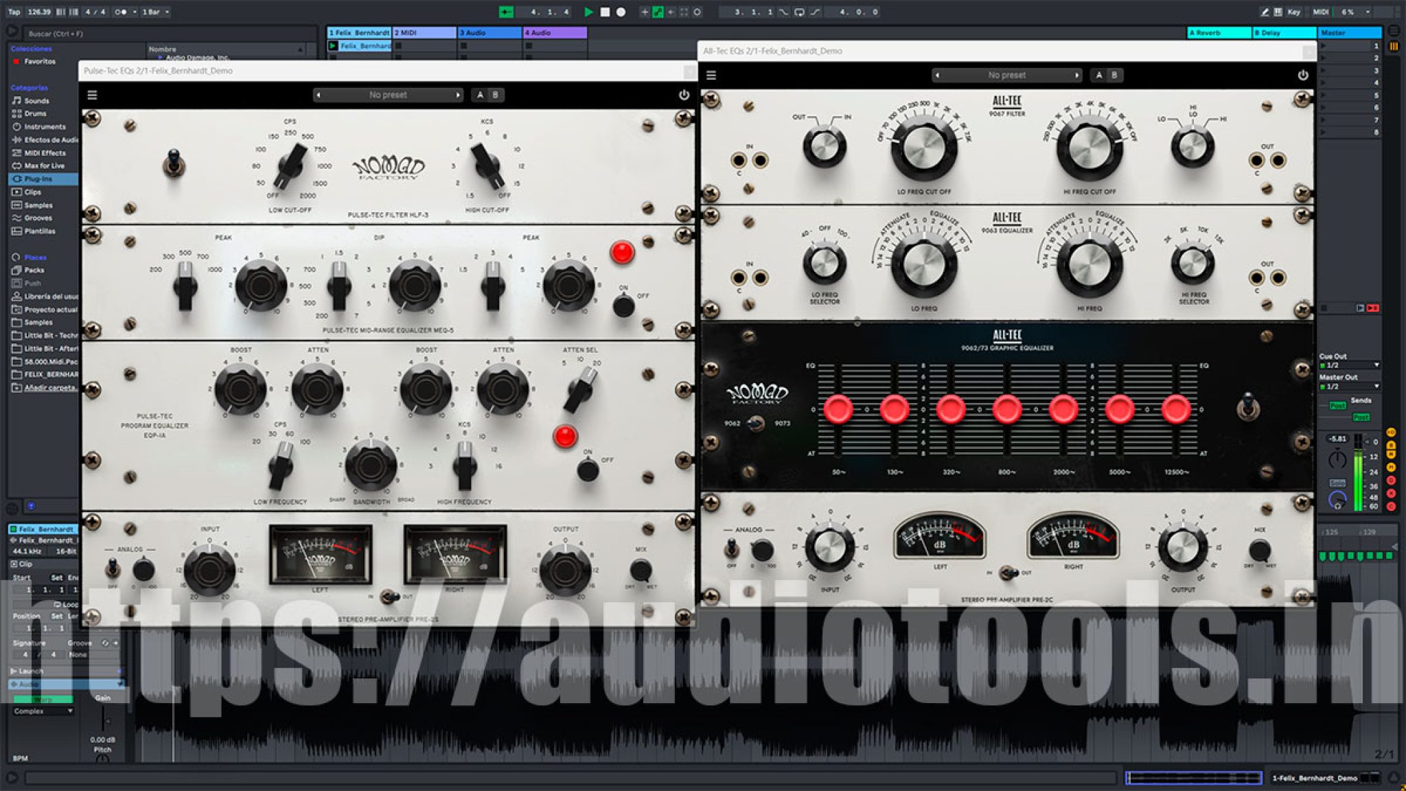Power off the All-Tec plugin window
Viewport: 1406px width, 791px height.
1304,76
